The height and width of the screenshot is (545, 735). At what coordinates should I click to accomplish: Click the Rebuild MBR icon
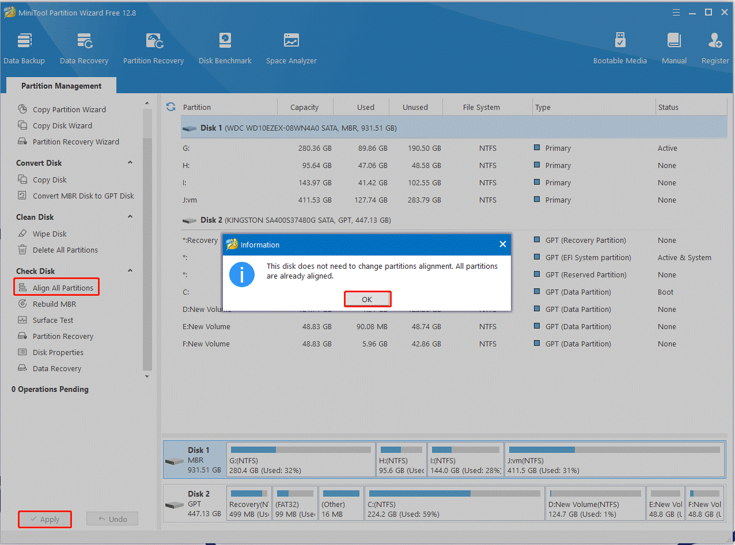22,304
